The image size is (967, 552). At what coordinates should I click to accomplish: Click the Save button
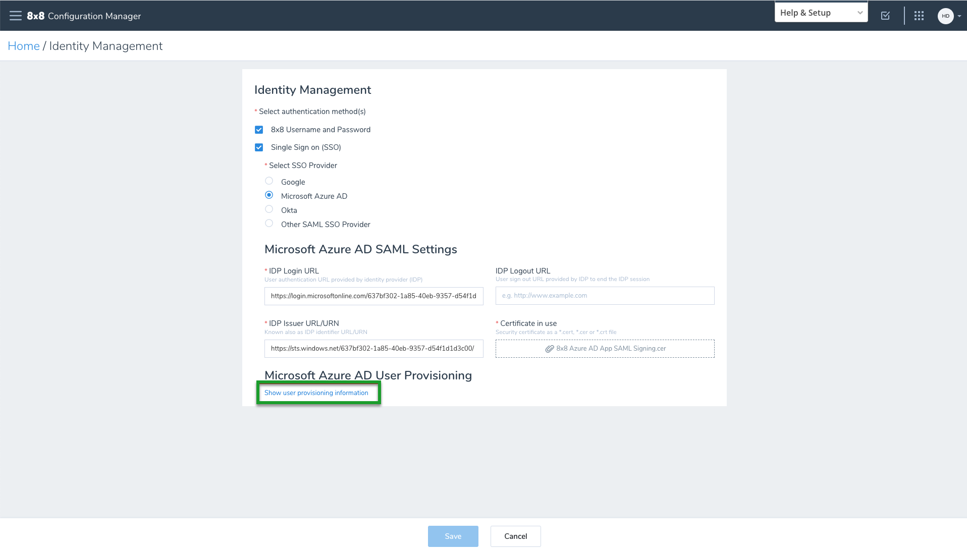453,536
